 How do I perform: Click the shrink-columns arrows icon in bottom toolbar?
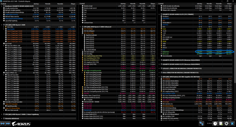click(8, 123)
